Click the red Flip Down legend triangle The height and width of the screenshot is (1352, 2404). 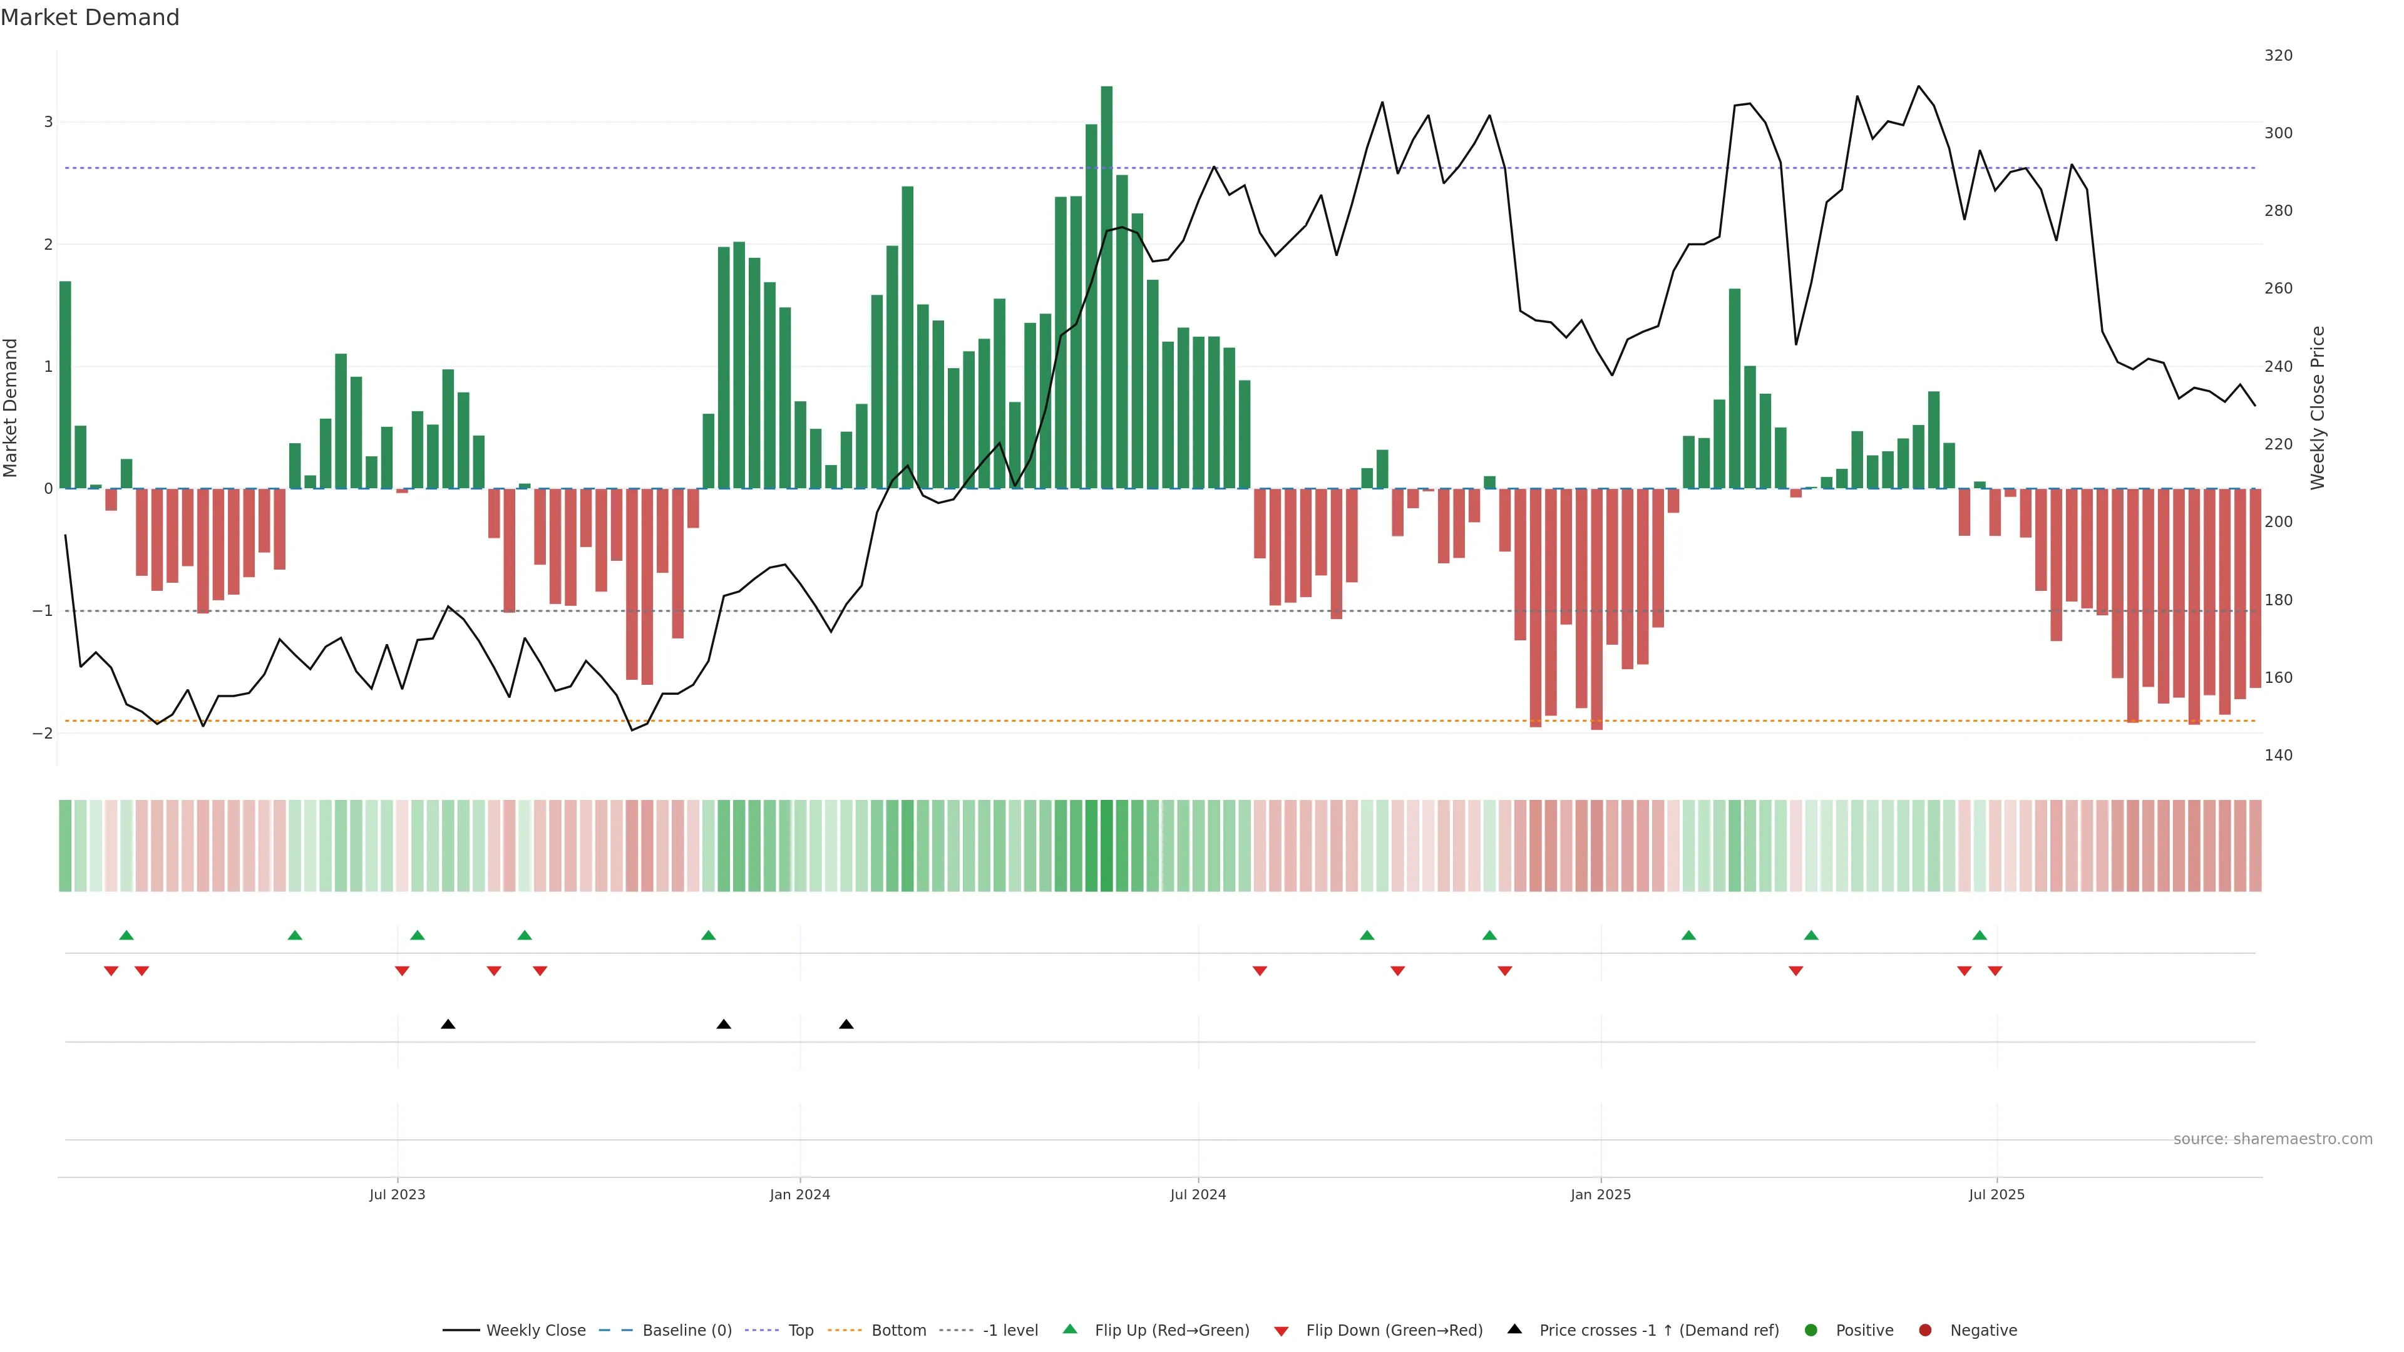[x=1282, y=1331]
